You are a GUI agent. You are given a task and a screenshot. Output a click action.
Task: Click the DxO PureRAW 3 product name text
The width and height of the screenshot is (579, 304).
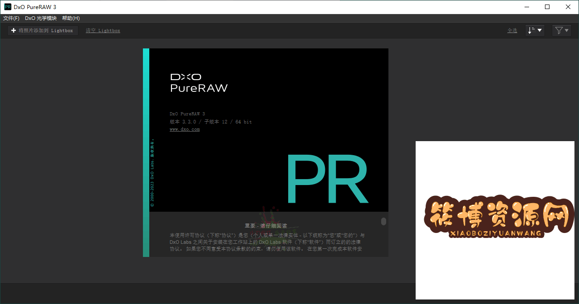click(187, 114)
